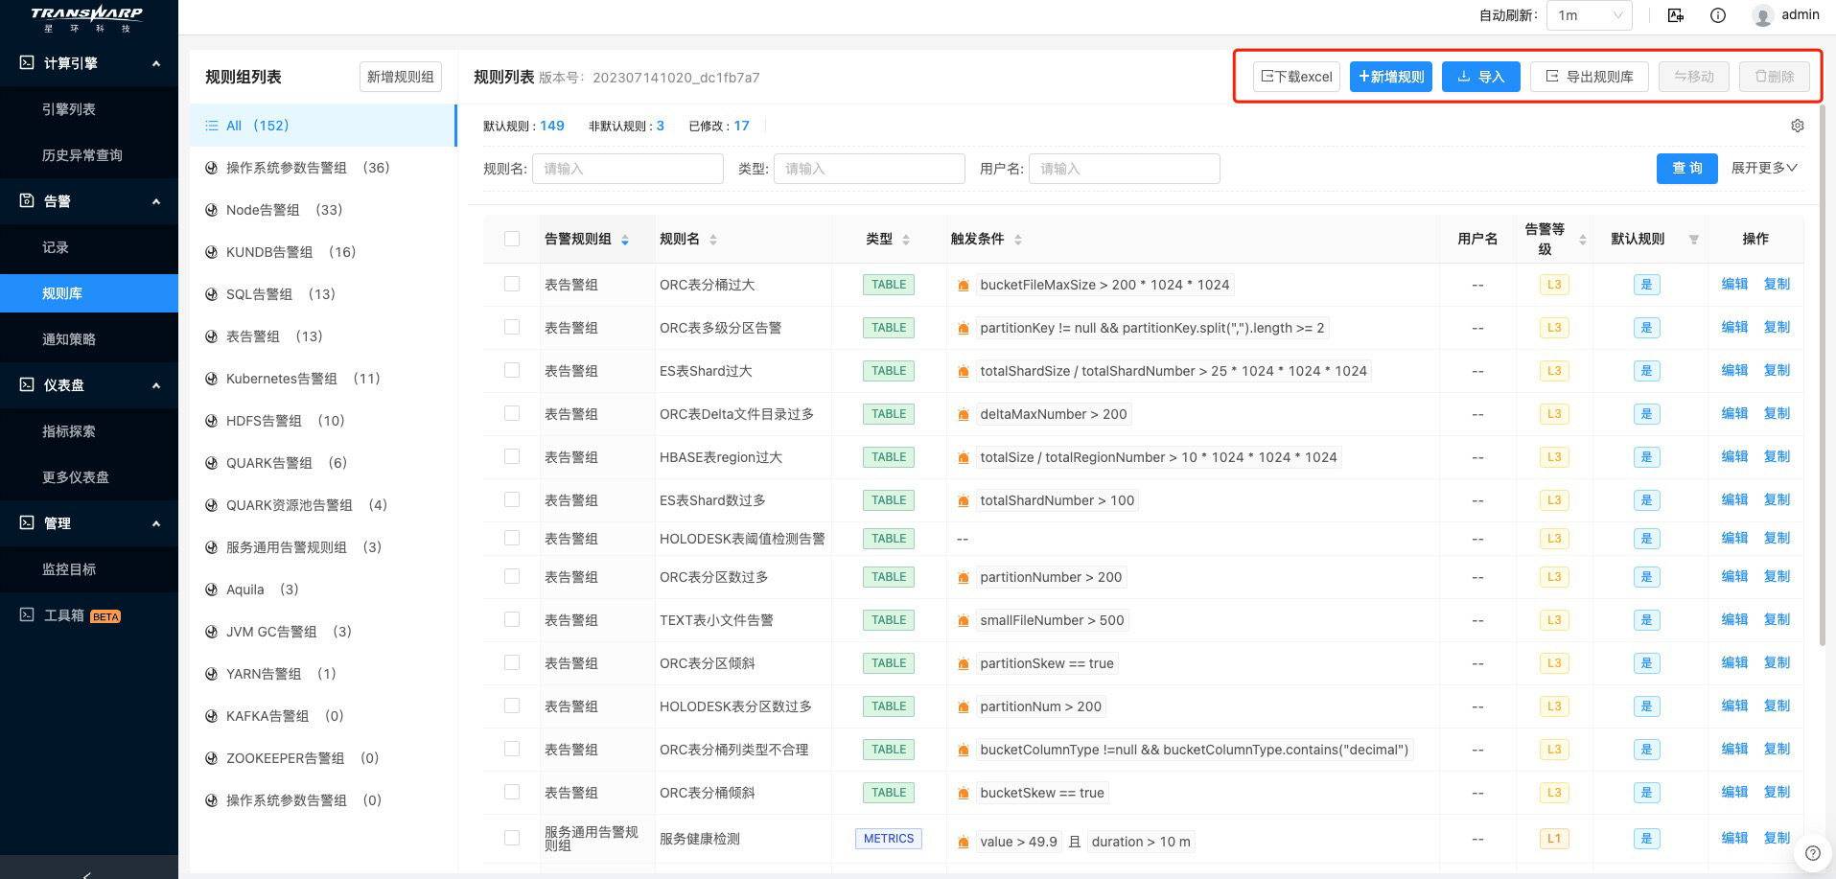
Task: Click 新增规则组 button
Action: pyautogui.click(x=401, y=77)
